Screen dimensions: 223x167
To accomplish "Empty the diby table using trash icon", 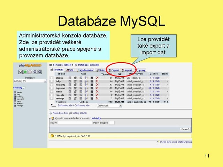I will [x=92, y=81].
